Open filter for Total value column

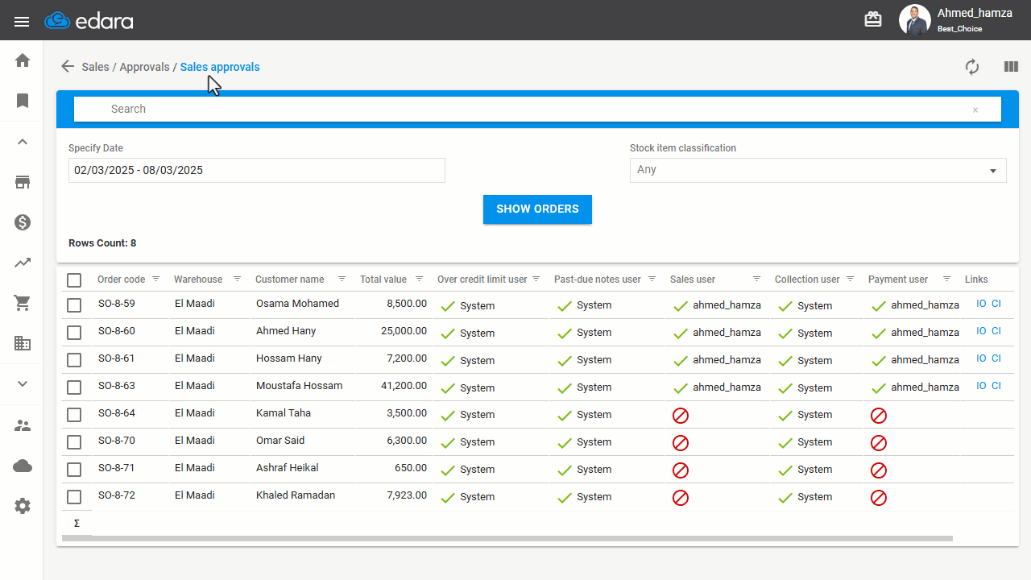pyautogui.click(x=419, y=279)
